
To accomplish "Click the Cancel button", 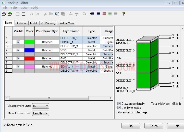I will point(154,126).
